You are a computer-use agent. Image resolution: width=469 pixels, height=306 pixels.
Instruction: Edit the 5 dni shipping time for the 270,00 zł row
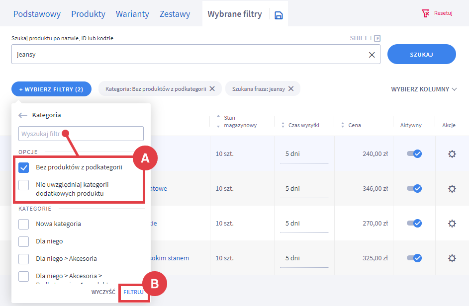coord(304,224)
